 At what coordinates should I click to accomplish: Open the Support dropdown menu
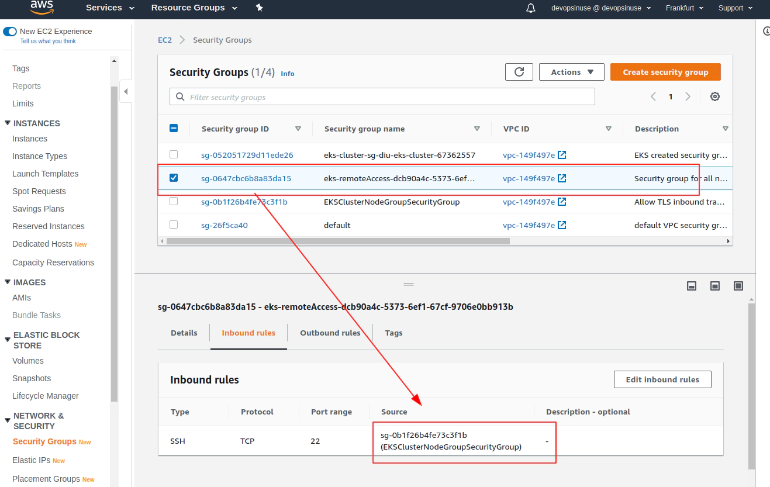coord(736,8)
